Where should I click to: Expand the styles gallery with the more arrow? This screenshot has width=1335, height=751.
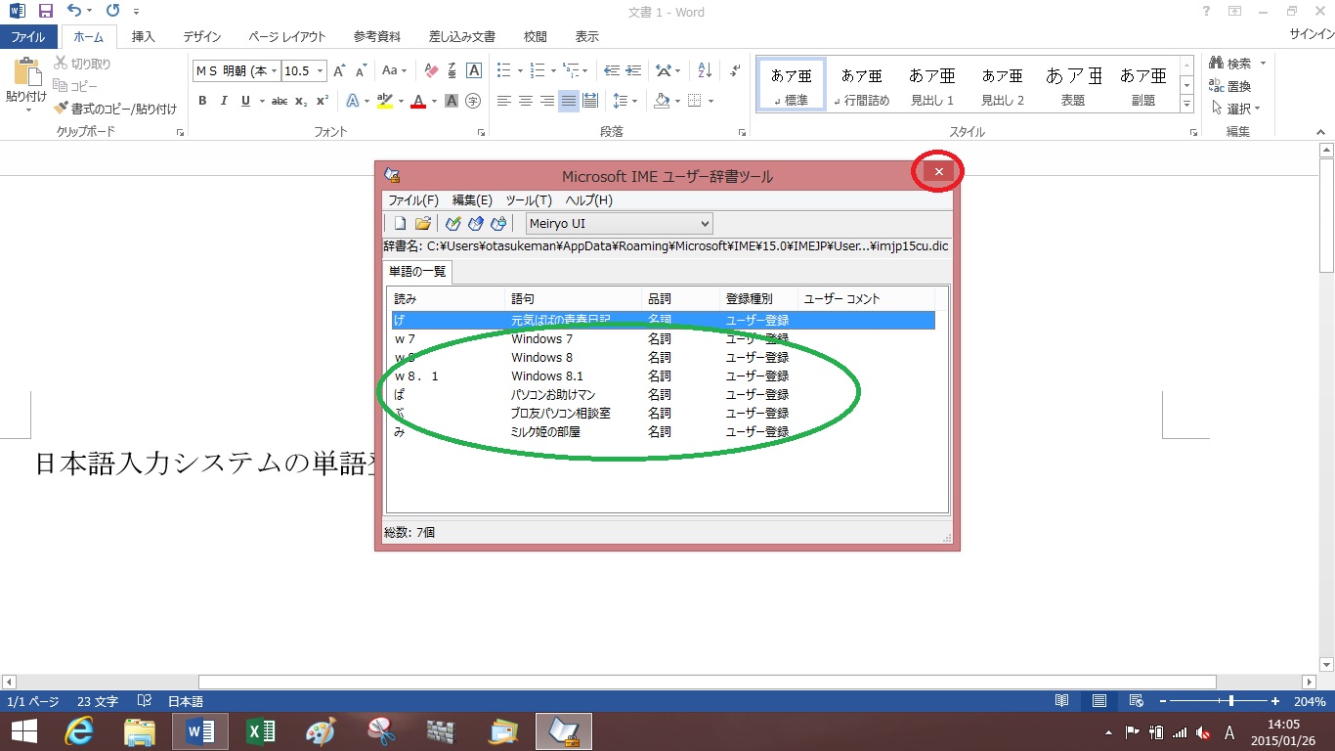pyautogui.click(x=1187, y=103)
